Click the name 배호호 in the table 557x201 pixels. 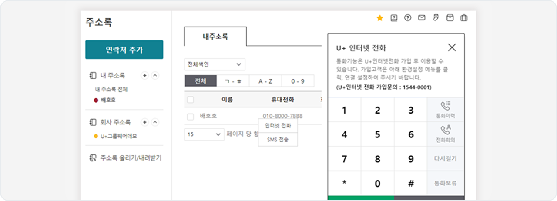208,116
